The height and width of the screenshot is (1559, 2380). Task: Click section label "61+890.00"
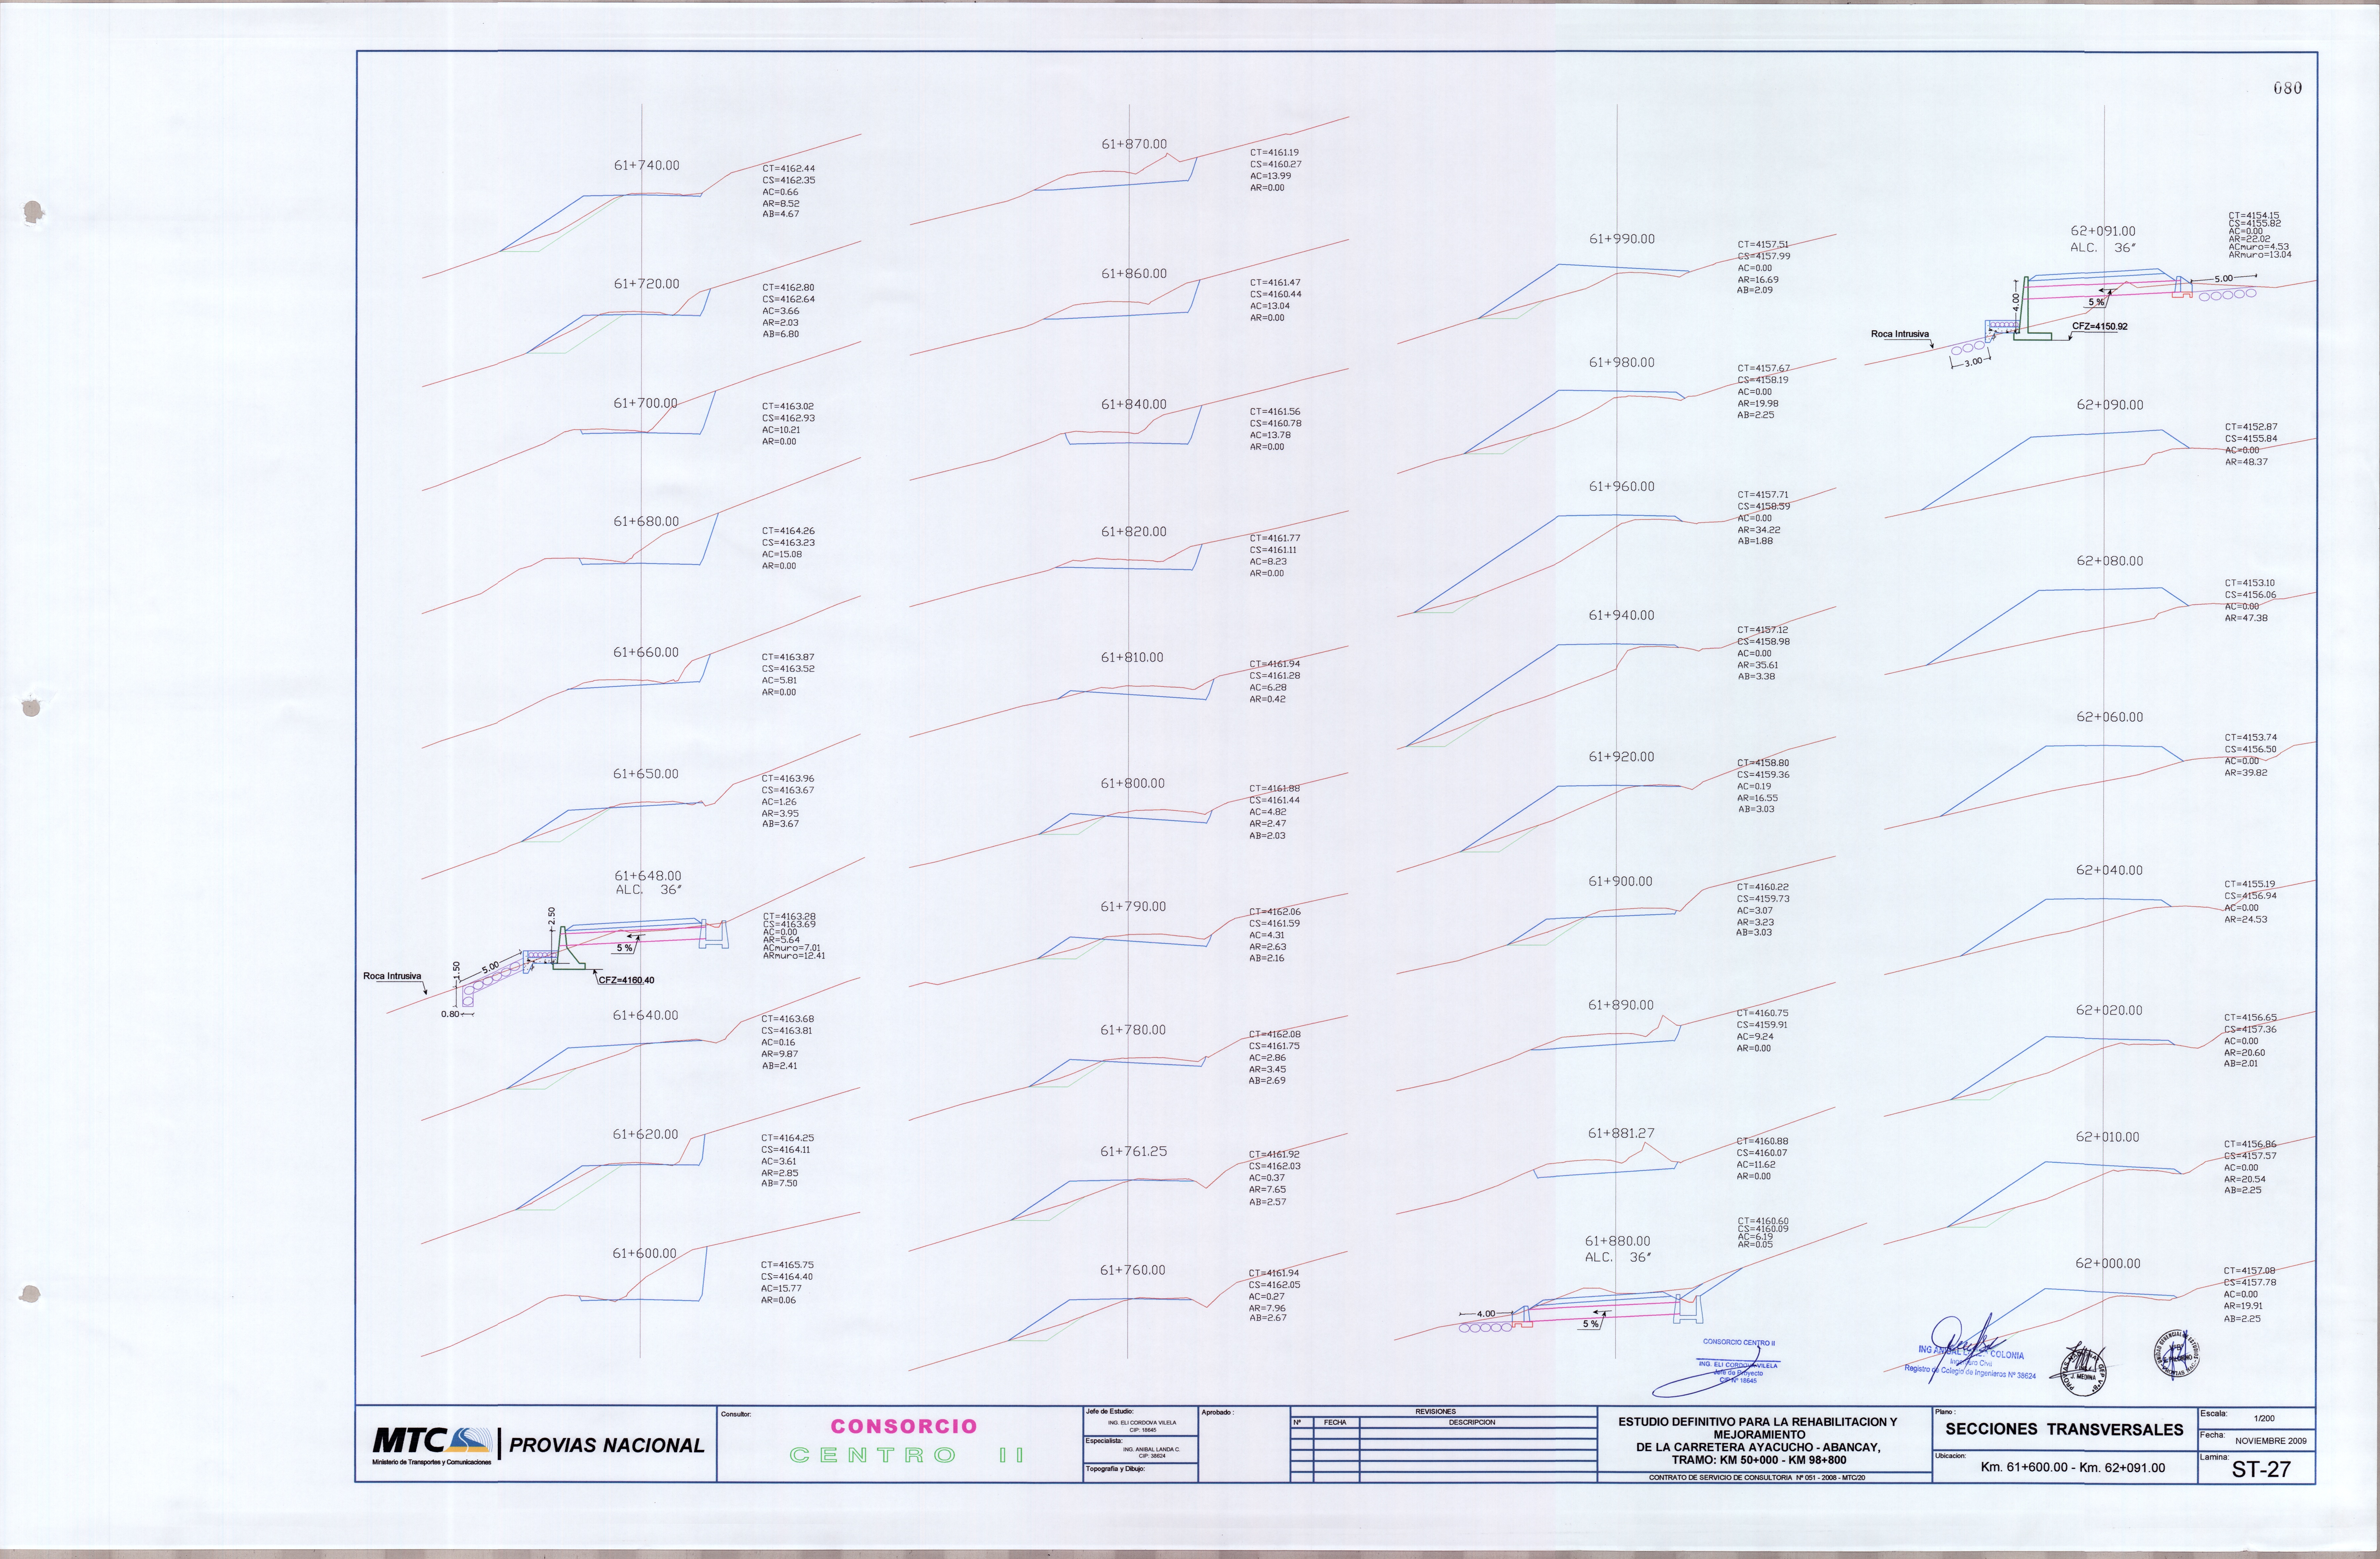tap(1621, 1005)
